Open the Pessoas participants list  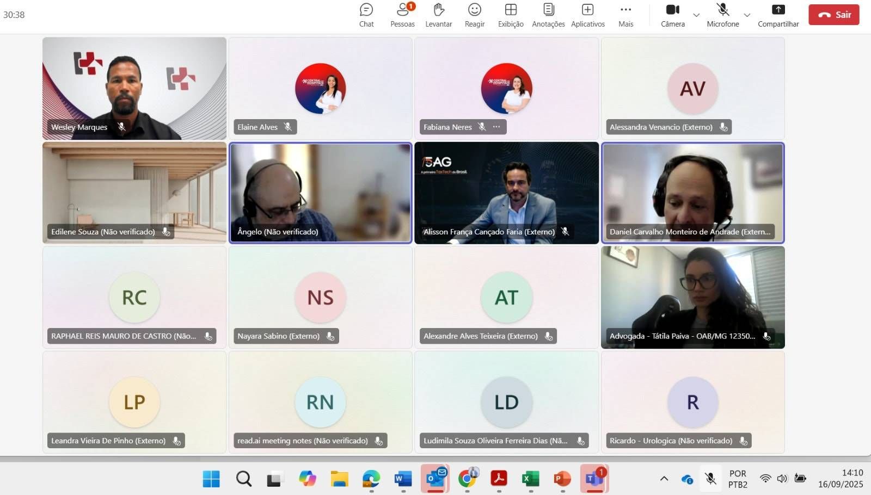402,15
